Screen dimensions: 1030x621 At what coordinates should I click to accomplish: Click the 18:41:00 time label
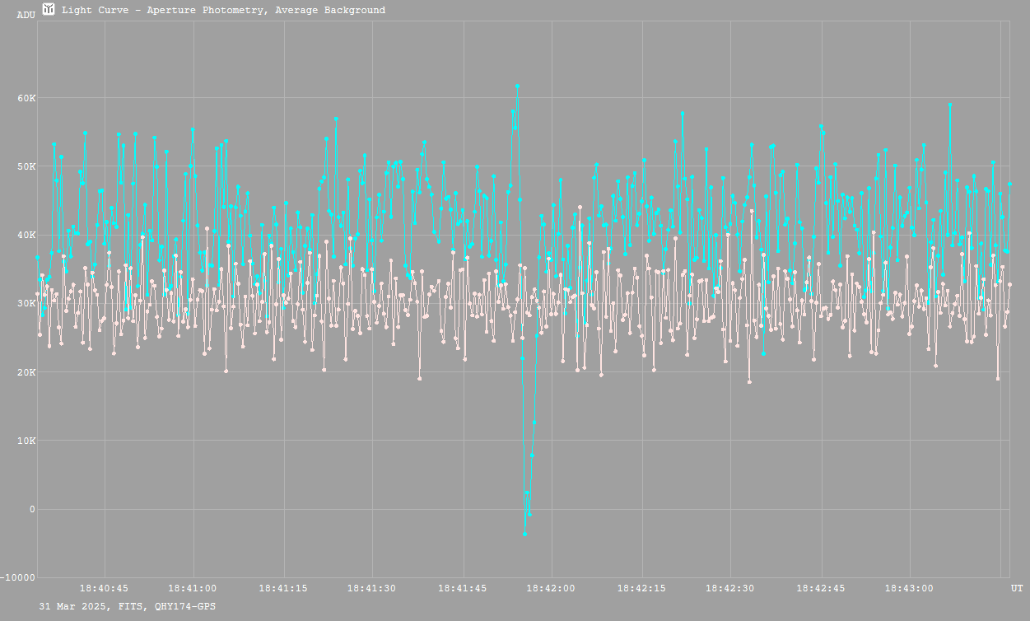coord(193,588)
